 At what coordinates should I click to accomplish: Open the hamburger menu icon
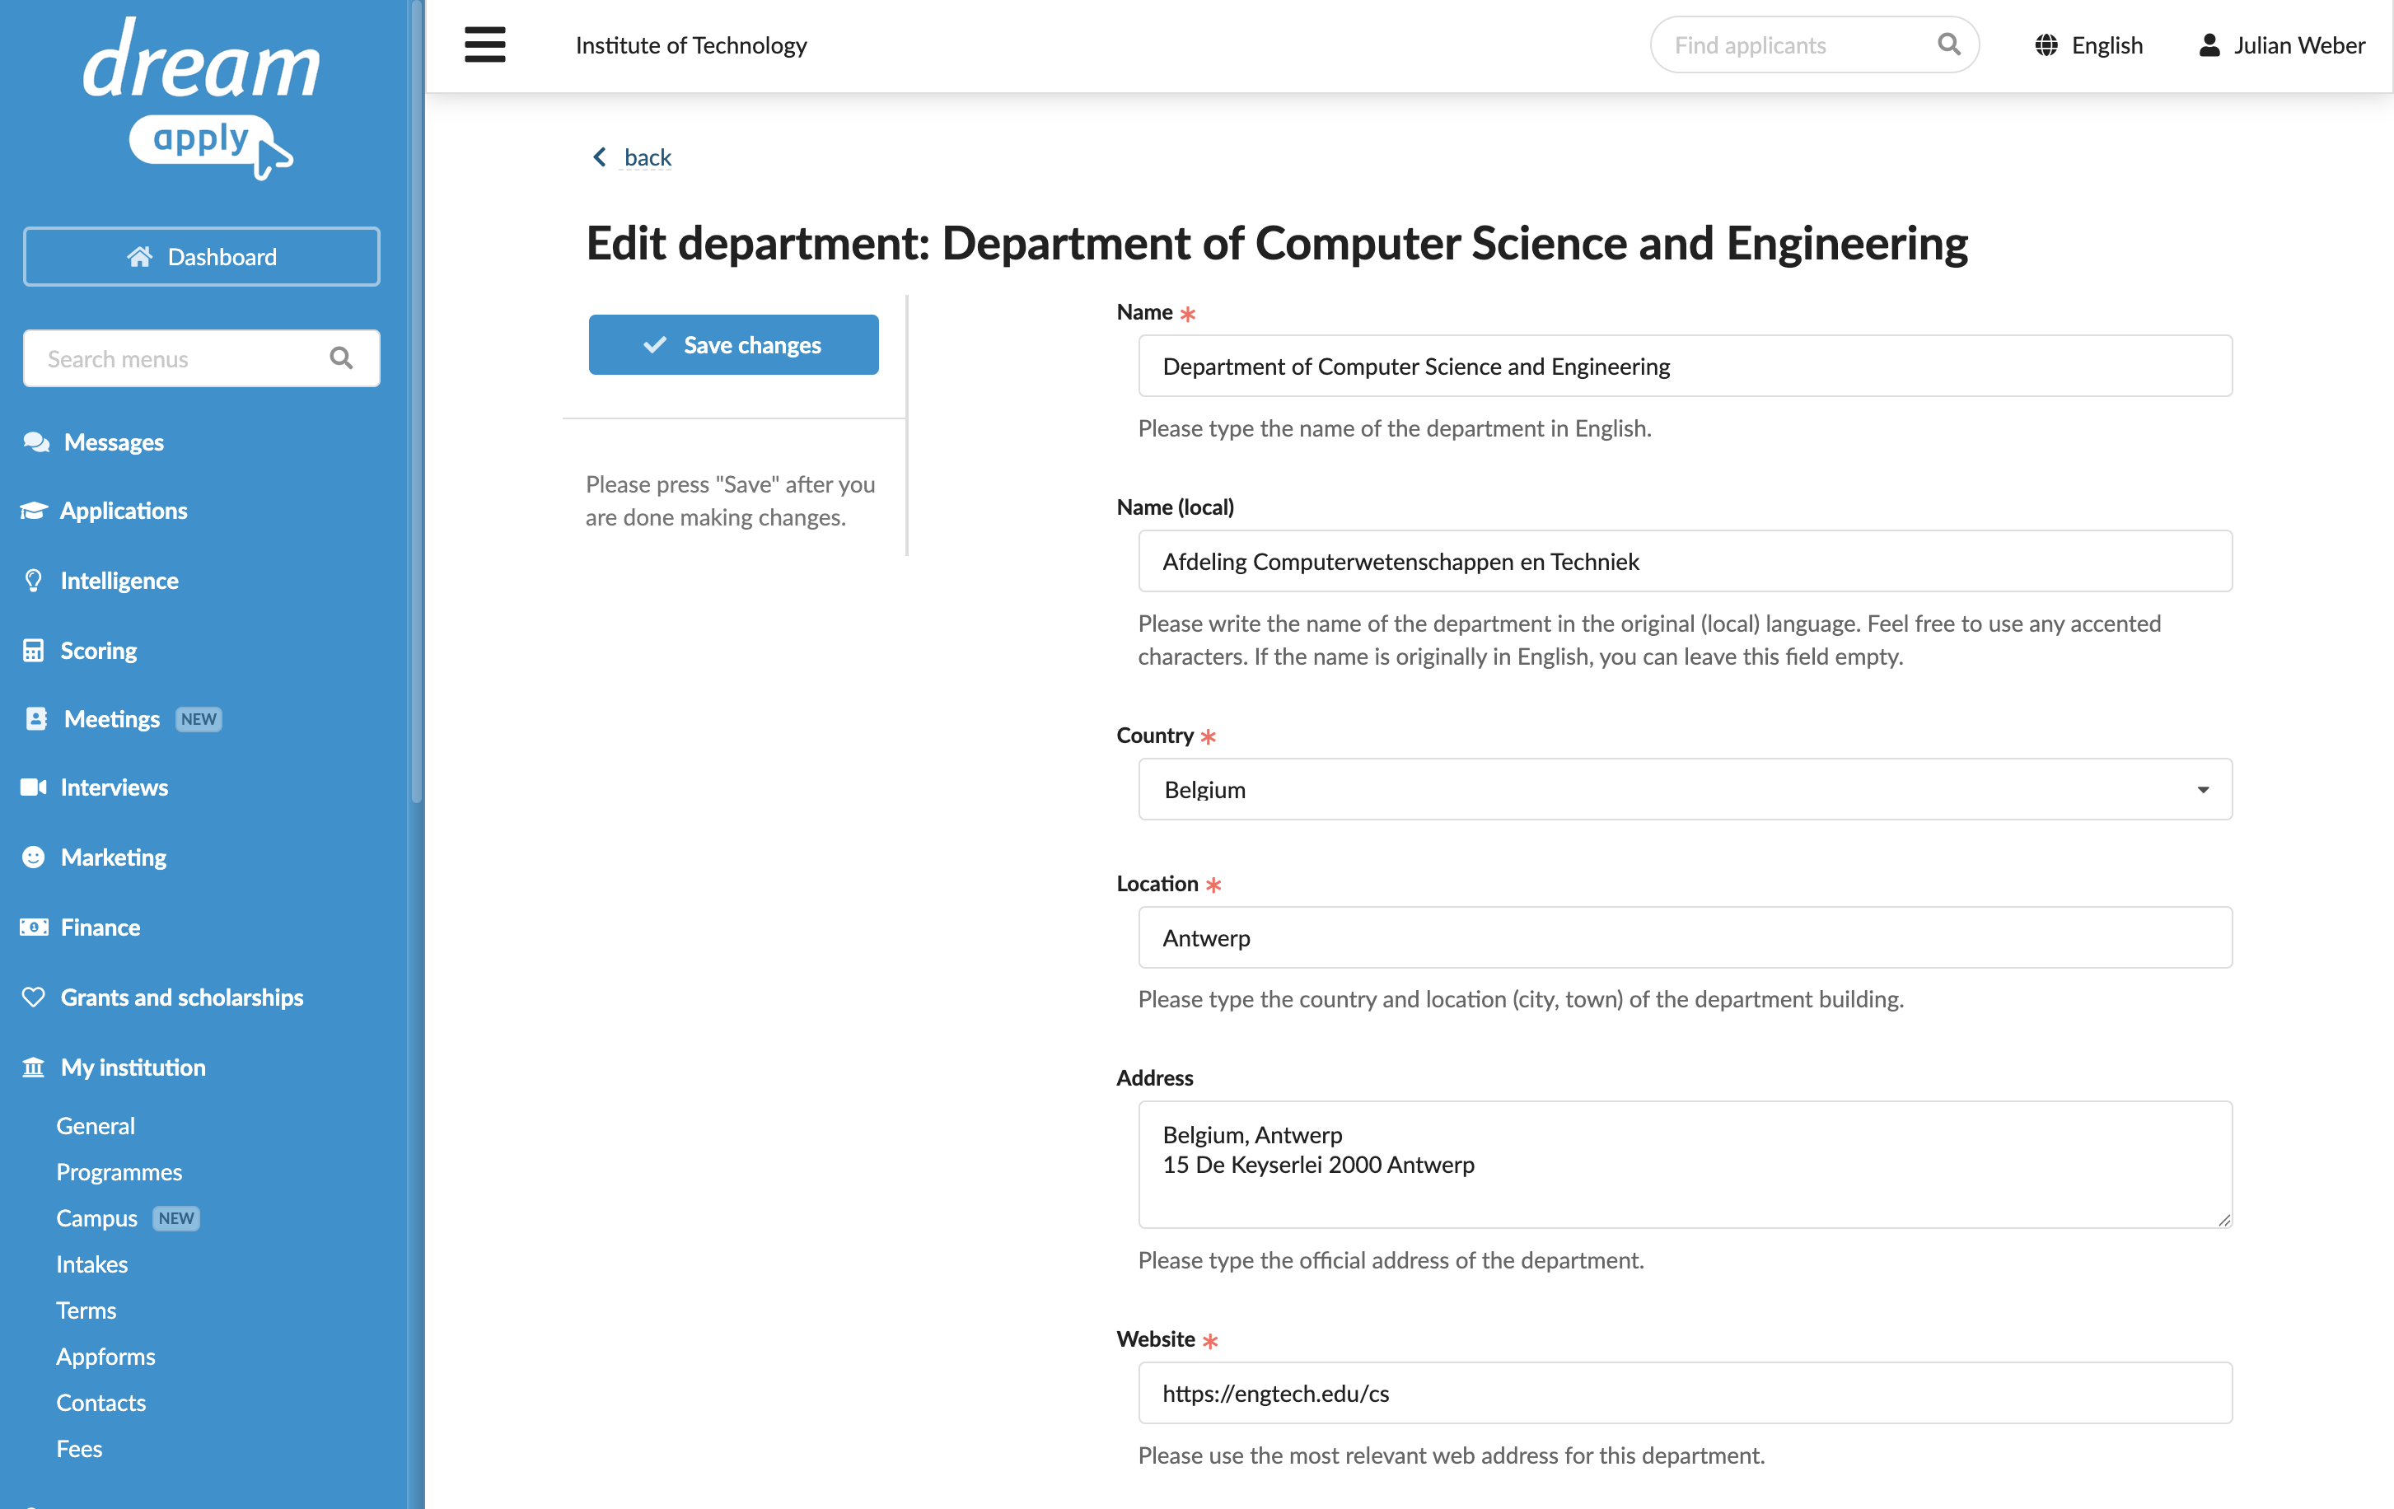tap(484, 44)
